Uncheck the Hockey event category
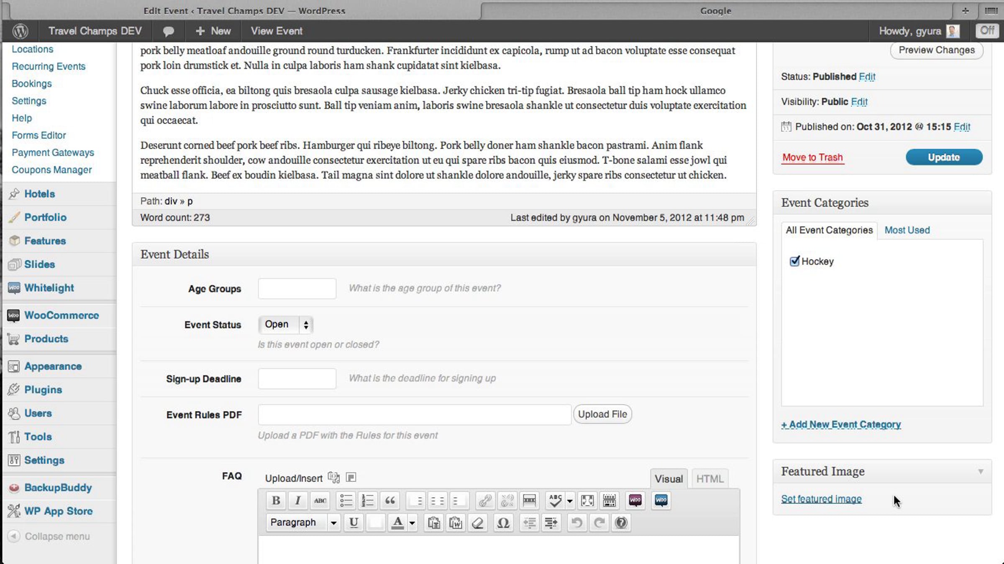This screenshot has height=564, width=1004. coord(794,262)
